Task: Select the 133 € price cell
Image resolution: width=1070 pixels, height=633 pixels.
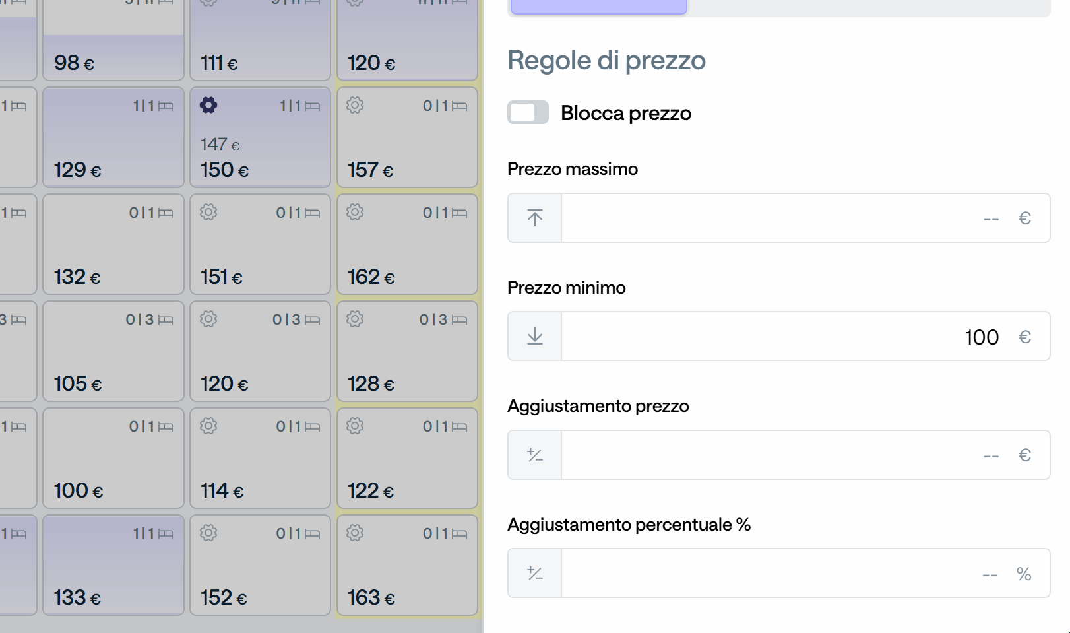Action: click(113, 565)
